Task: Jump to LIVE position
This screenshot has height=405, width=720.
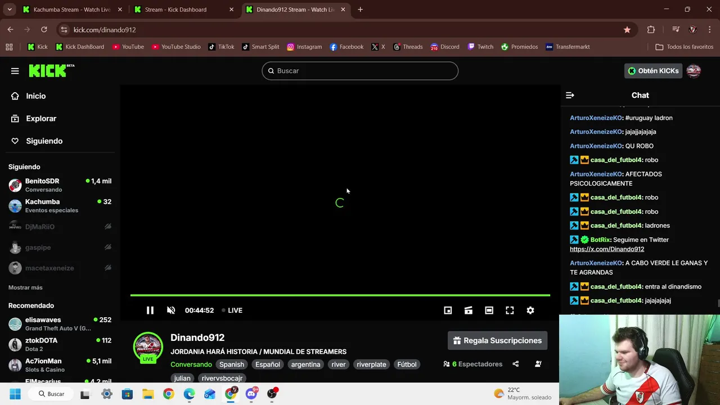Action: 232,310
